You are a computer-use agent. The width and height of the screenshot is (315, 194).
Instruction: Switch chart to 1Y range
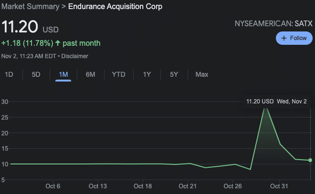pos(147,74)
